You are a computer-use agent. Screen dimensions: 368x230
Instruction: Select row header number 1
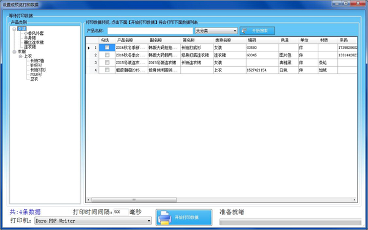pyautogui.click(x=93, y=48)
